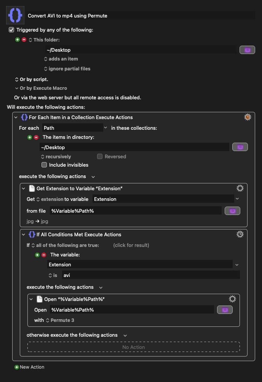
Task: Change the 'recursively' directory option
Action: coord(56,156)
